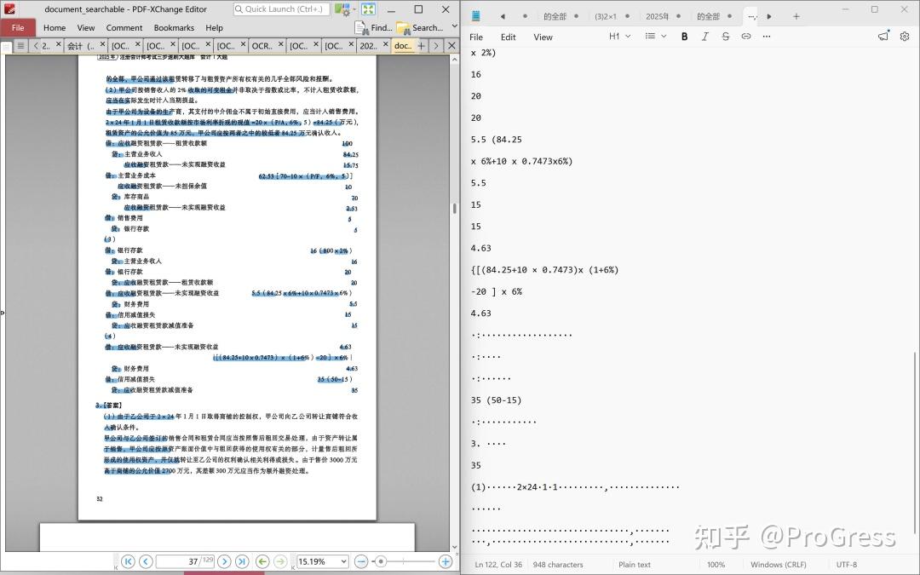Go forward to next view (green arrow)
920x575 pixels.
[281, 561]
